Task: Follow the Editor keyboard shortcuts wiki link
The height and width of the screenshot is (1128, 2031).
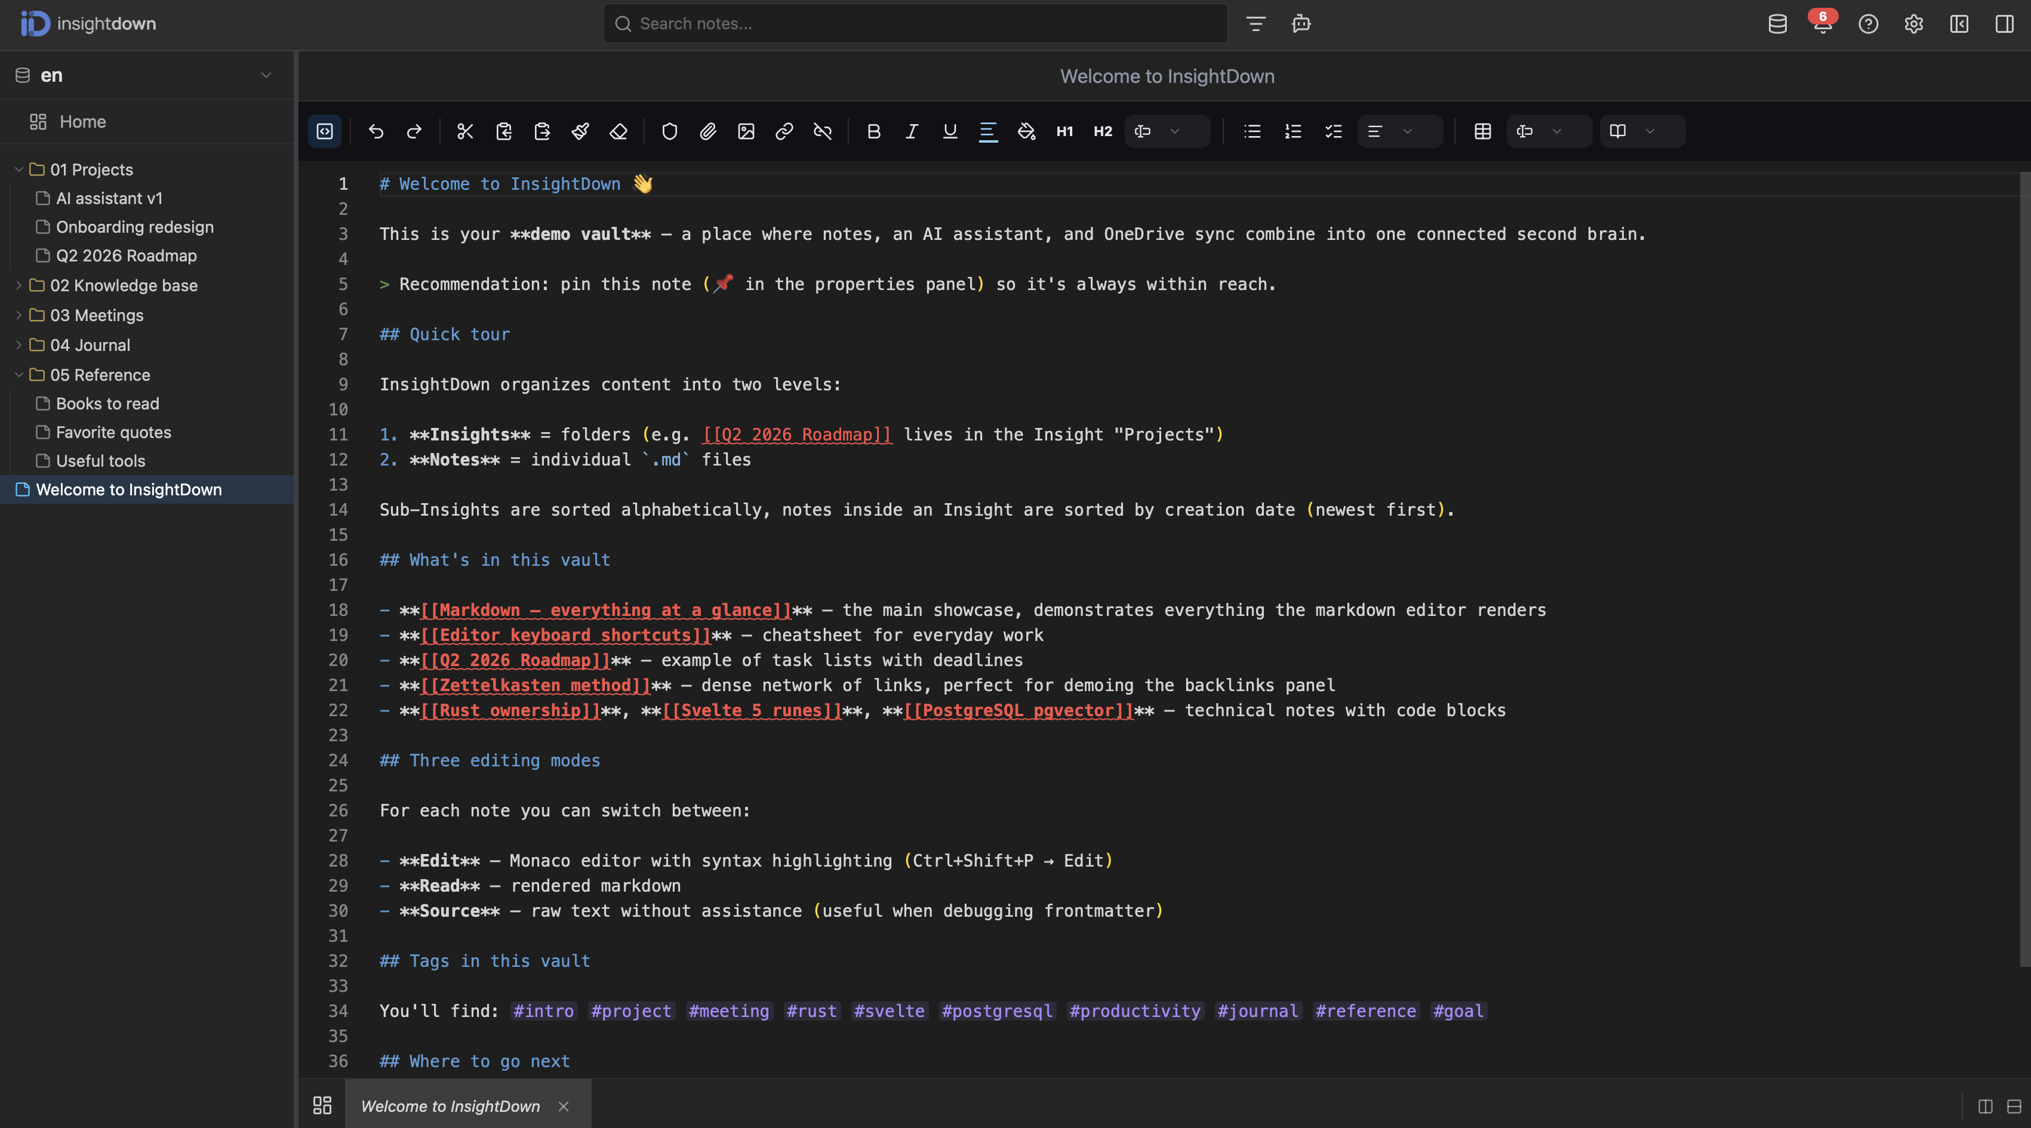Action: pyautogui.click(x=565, y=636)
